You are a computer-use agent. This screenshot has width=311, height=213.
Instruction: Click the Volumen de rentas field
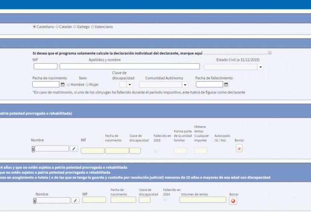[203, 200]
